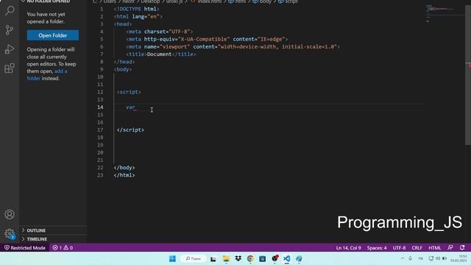Select HTML language mode
471x265 pixels.
(x=435, y=247)
